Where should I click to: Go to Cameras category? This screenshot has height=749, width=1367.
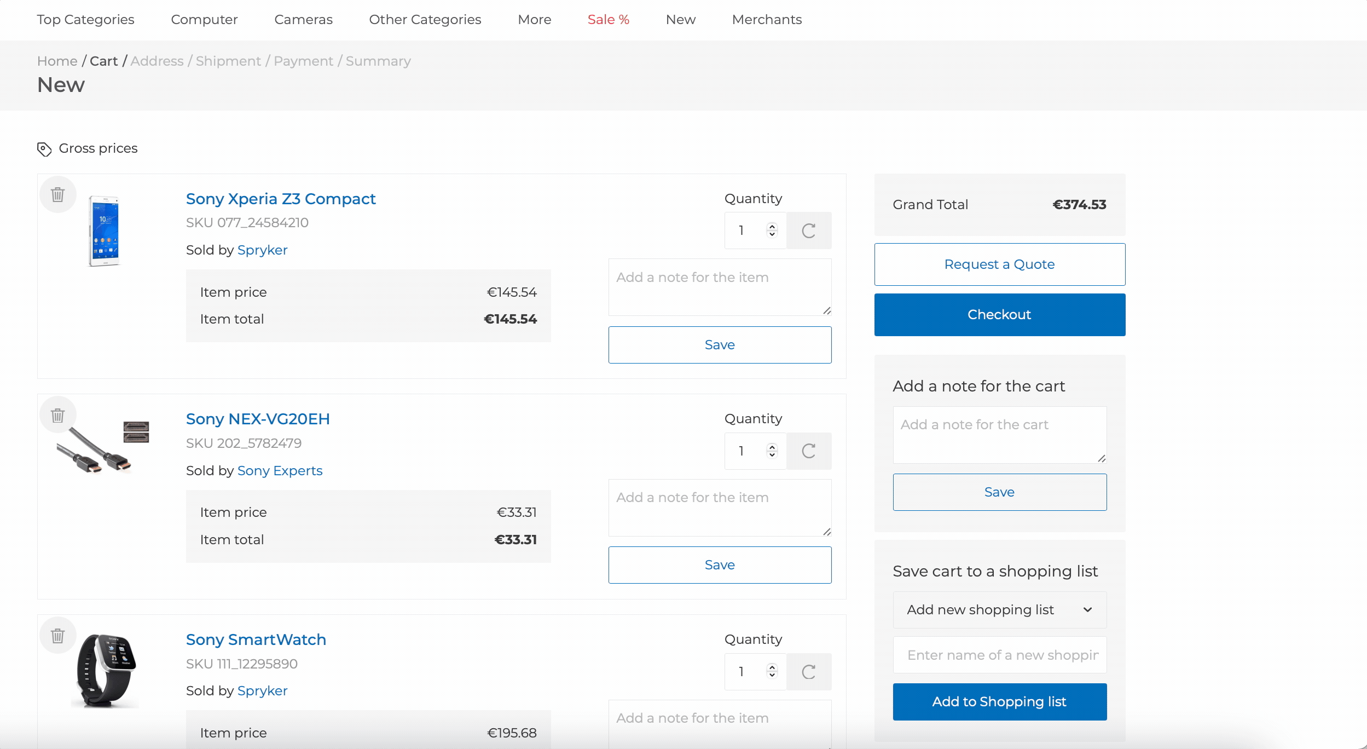(303, 20)
